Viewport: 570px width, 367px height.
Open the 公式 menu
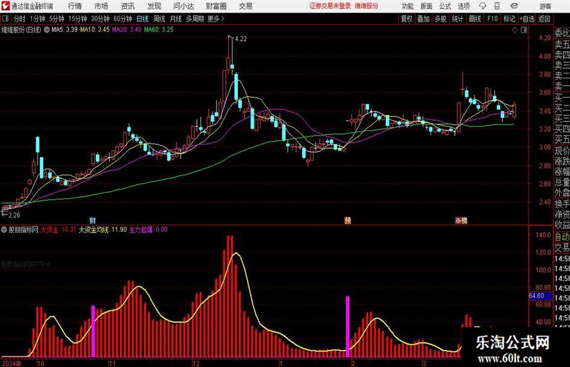coord(445,6)
